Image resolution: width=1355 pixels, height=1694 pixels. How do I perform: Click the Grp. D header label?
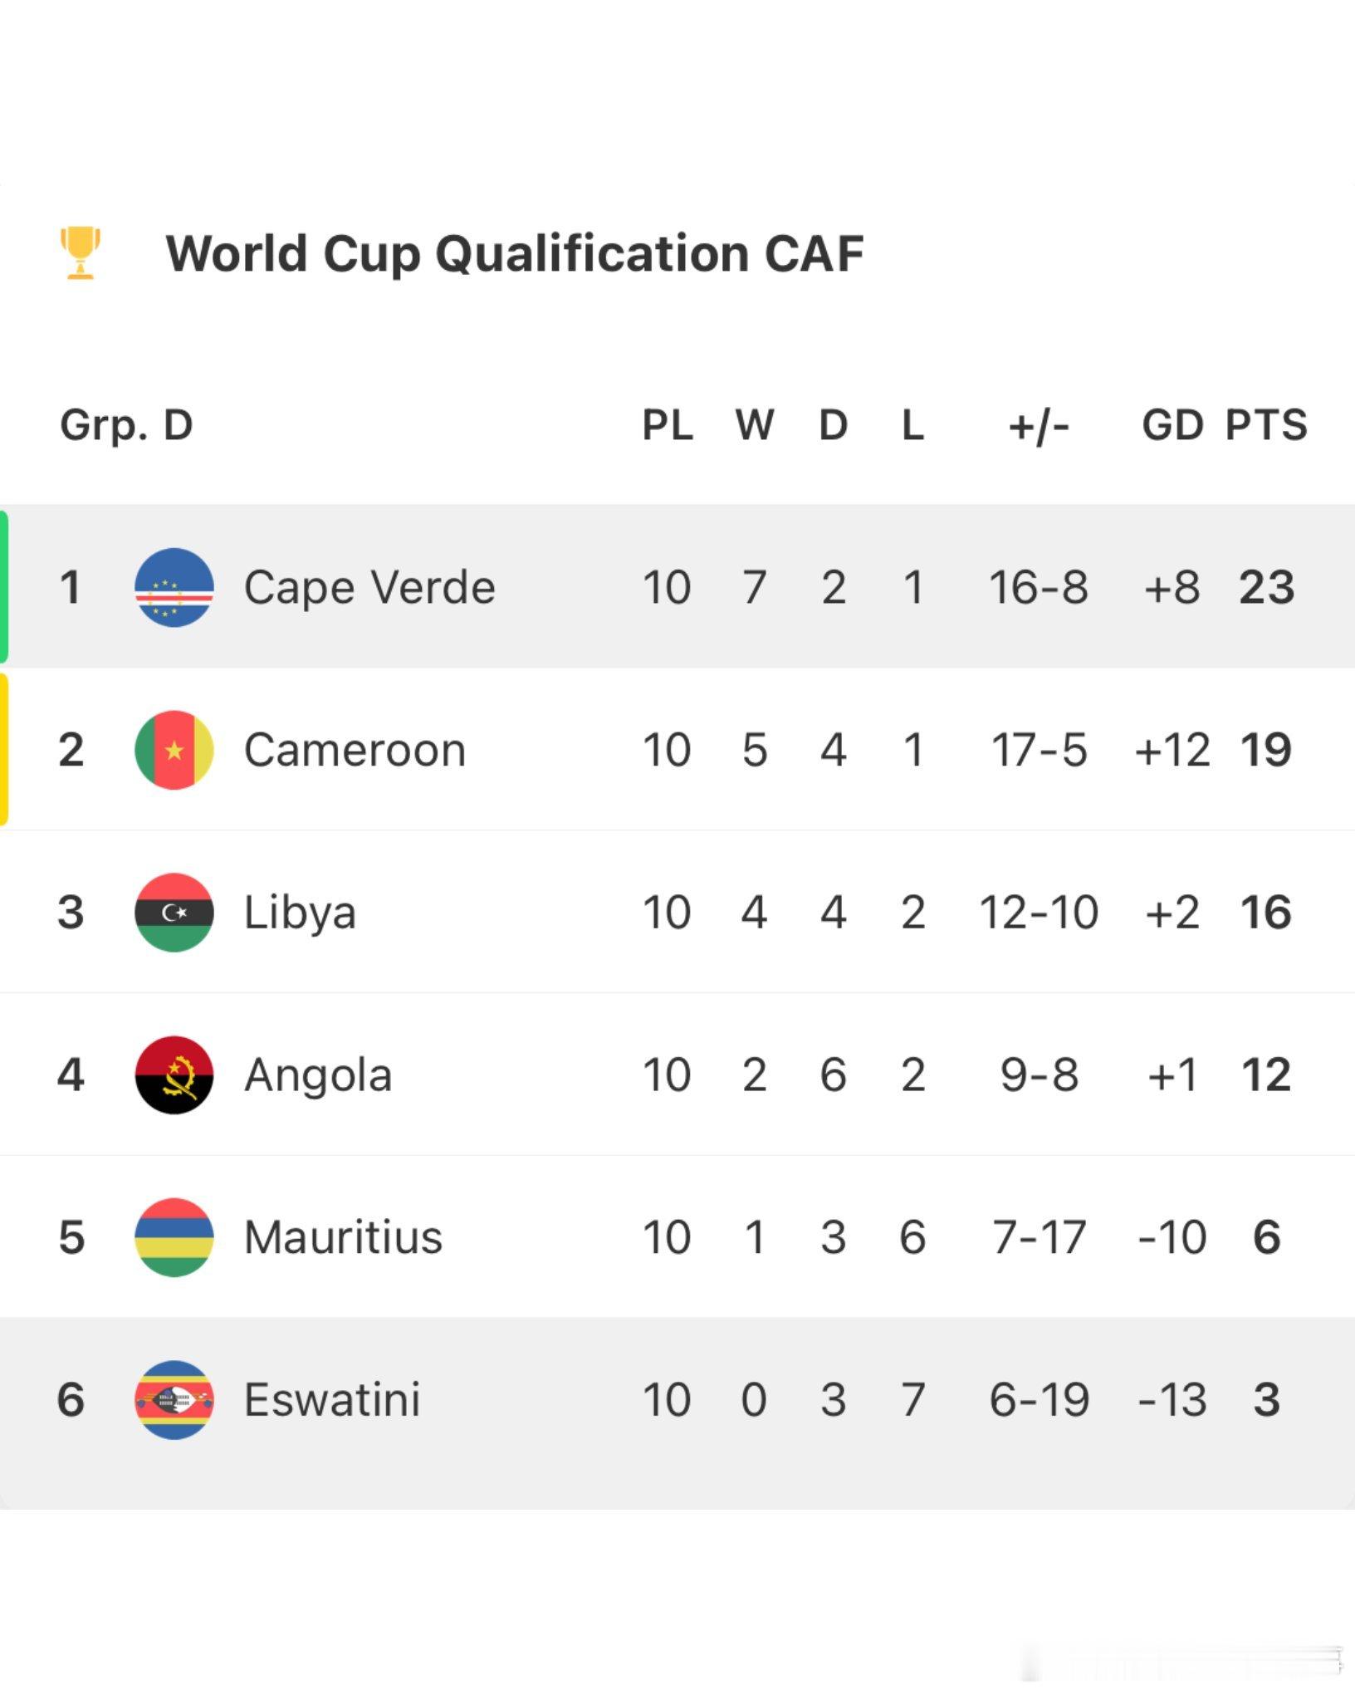coord(126,424)
